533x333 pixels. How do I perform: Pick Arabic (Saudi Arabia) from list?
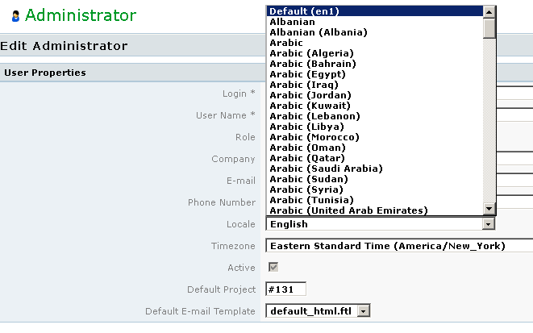[375, 169]
